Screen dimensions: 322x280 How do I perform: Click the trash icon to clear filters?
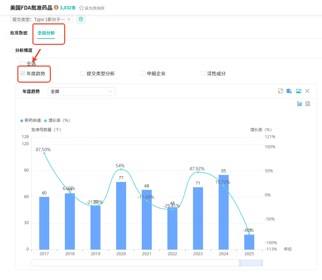tap(81, 19)
